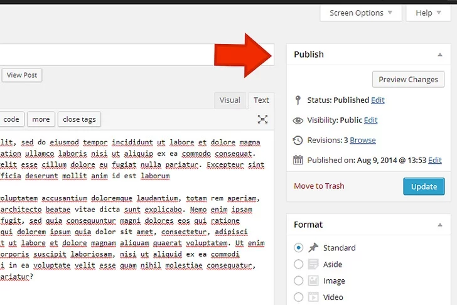Viewport: 457px width, 305px height.
Task: Click the Revisions clock icon
Action: coord(298,140)
